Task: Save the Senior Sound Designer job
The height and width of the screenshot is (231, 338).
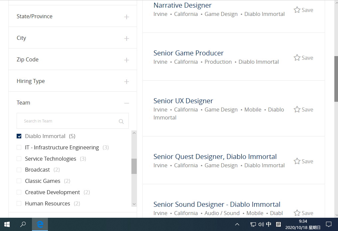Action: click(x=303, y=213)
